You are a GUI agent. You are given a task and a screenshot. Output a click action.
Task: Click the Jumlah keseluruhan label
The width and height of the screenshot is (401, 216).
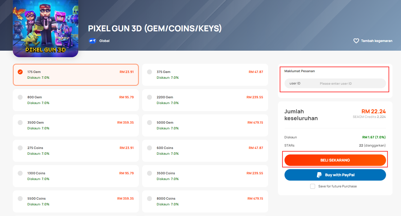click(301, 115)
